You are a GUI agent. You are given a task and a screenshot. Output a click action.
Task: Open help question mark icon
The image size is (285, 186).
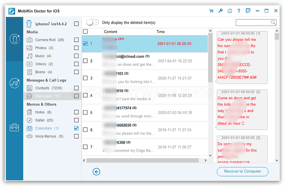click(239, 11)
